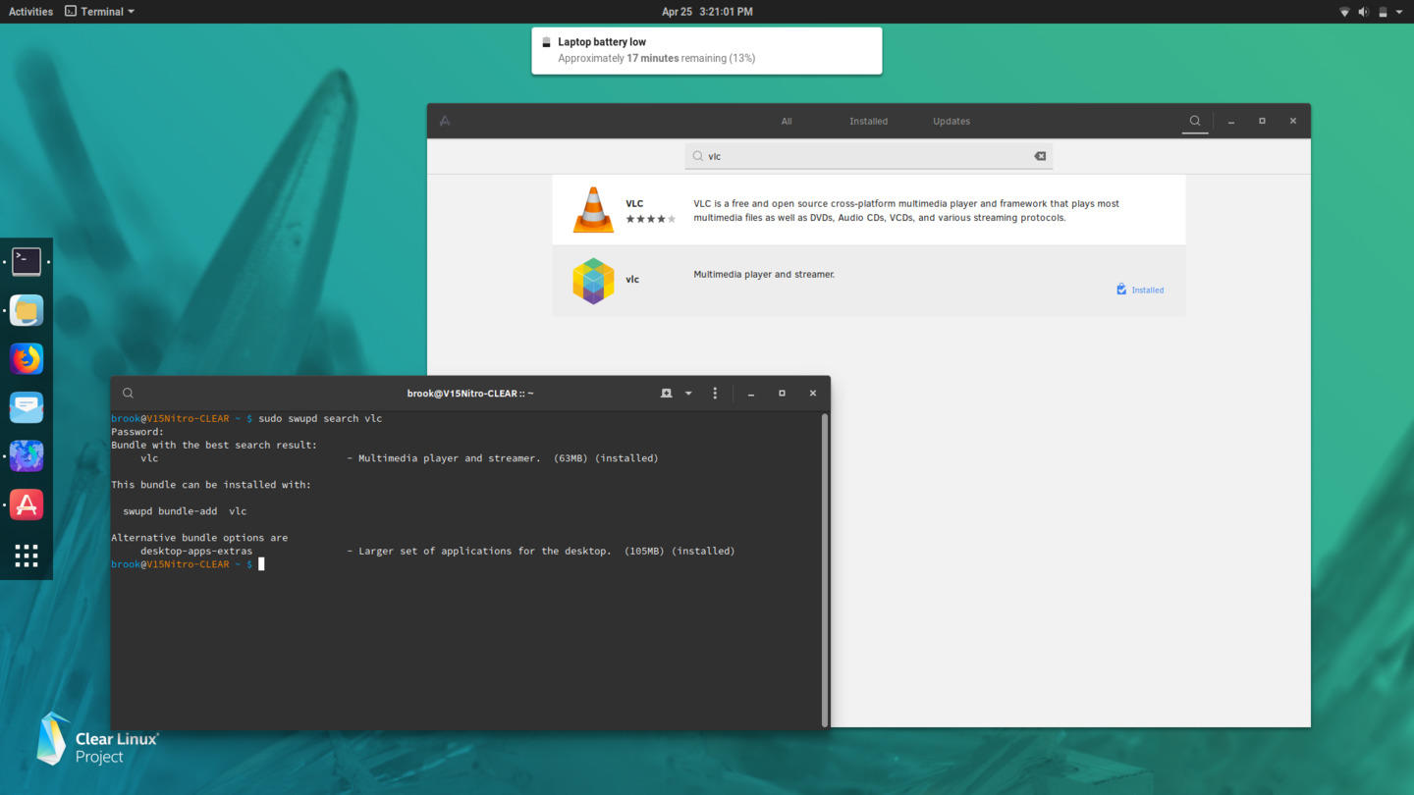Minimize the terminal window
Viewport: 1414px width, 795px height.
(x=751, y=393)
